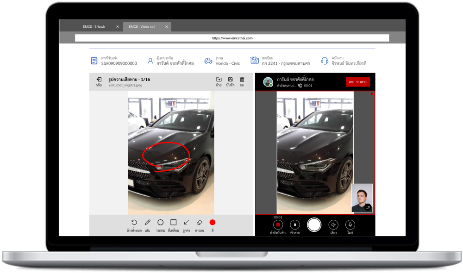The height and width of the screenshot is (273, 463).
Task: Click the address bar with emcsthai.com URL
Action: point(232,38)
